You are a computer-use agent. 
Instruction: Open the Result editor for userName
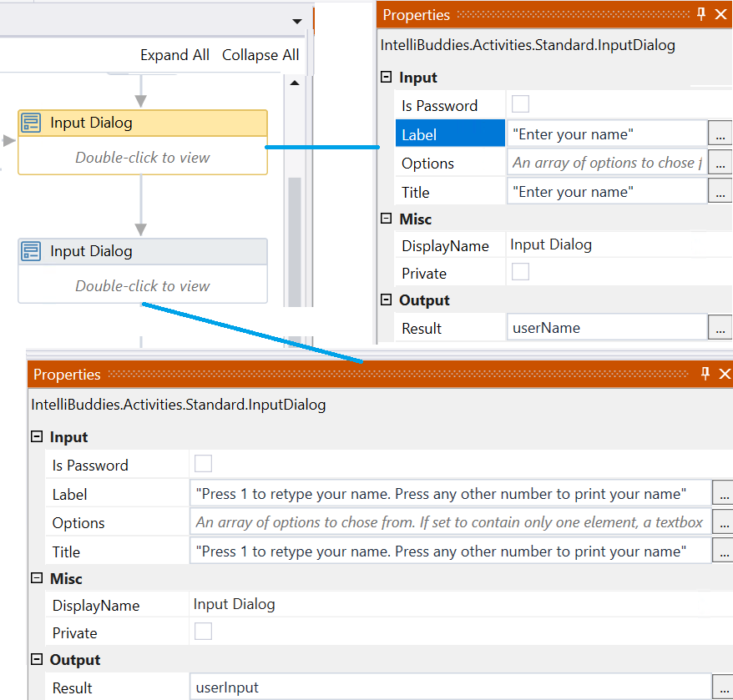pyautogui.click(x=720, y=327)
